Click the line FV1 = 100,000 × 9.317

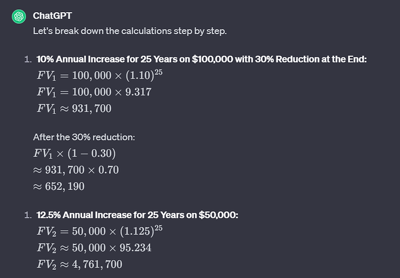coord(94,92)
